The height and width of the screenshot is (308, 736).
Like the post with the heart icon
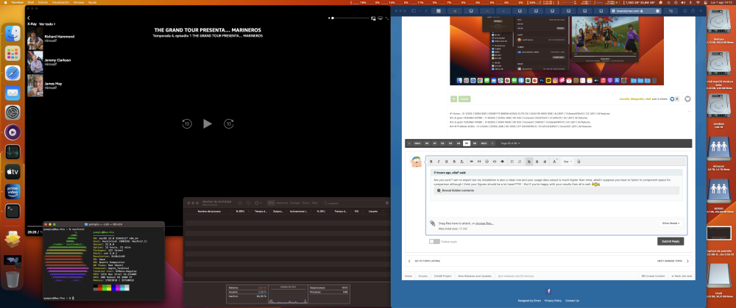687,99
